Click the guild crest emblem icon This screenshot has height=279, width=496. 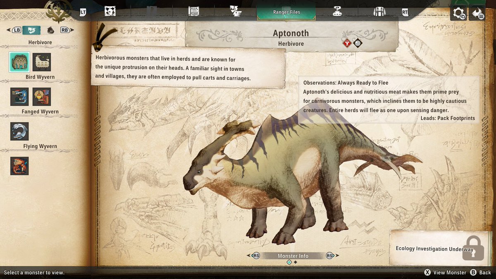click(x=58, y=12)
